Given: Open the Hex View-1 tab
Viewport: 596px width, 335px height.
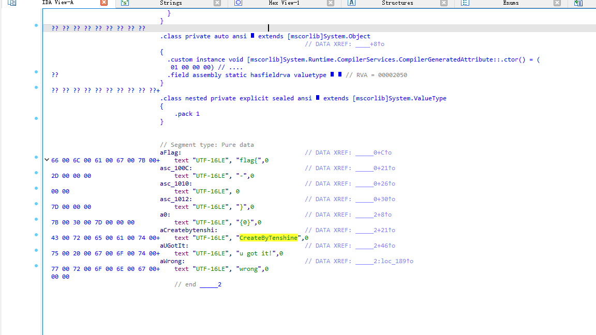Looking at the screenshot, I should (284, 3).
